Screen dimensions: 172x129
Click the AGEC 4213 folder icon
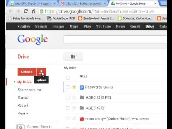[82, 108]
